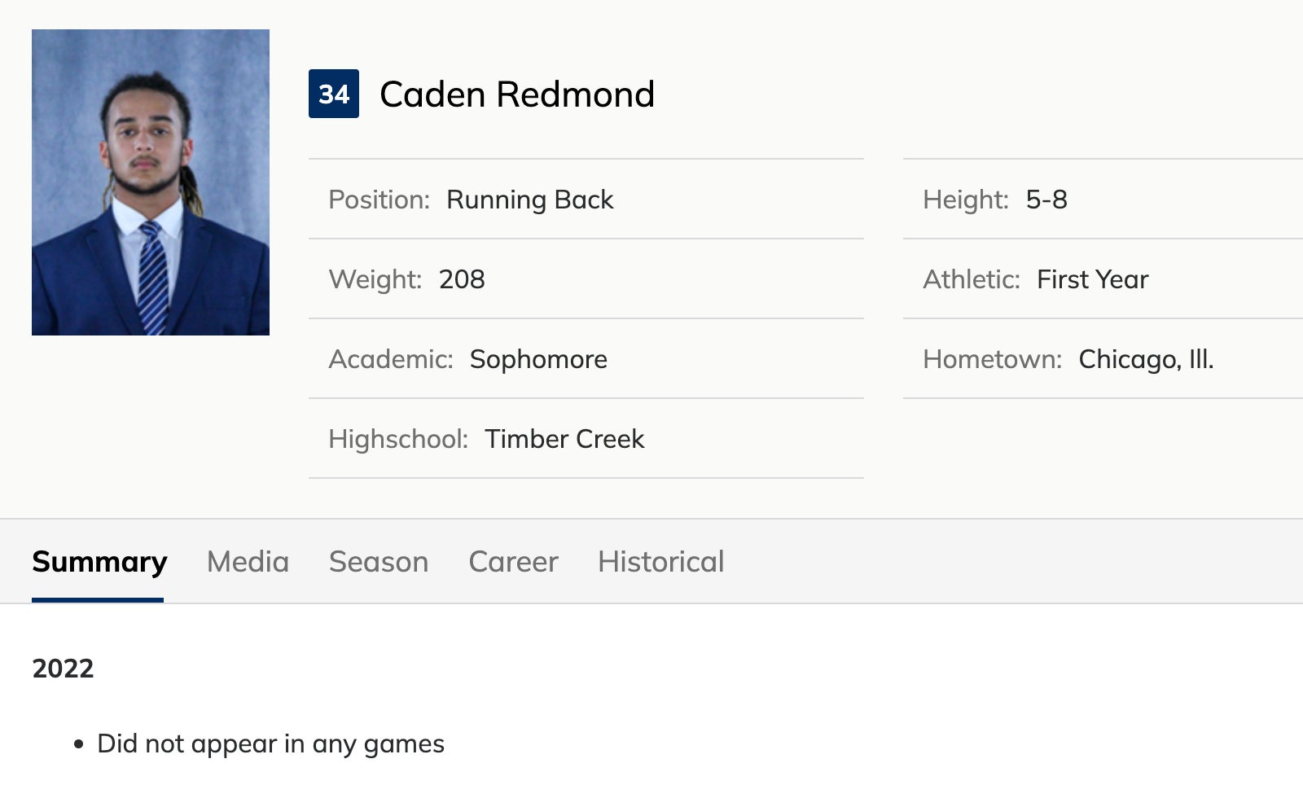Click the 'Hometown:' field label
The image size is (1303, 785).
tap(992, 359)
